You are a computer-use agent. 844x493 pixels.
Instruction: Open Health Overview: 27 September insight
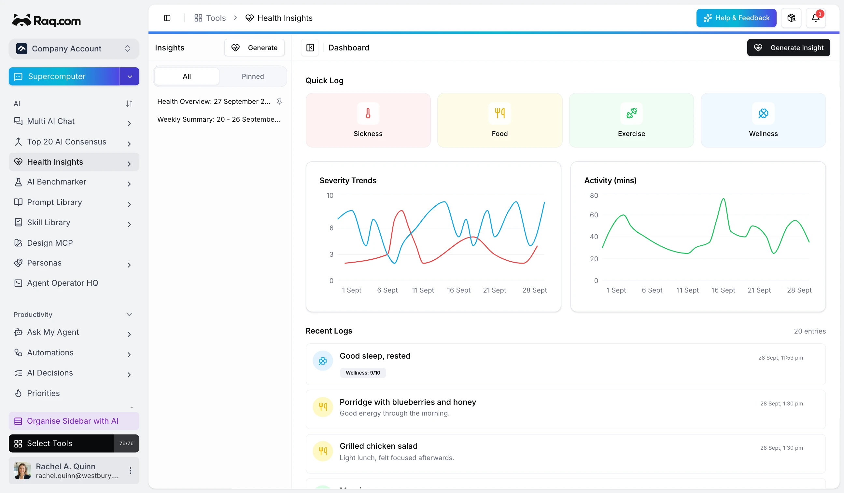(x=214, y=102)
